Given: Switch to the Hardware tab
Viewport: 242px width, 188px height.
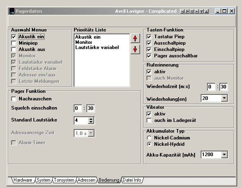Looking at the screenshot, I should tap(23, 180).
